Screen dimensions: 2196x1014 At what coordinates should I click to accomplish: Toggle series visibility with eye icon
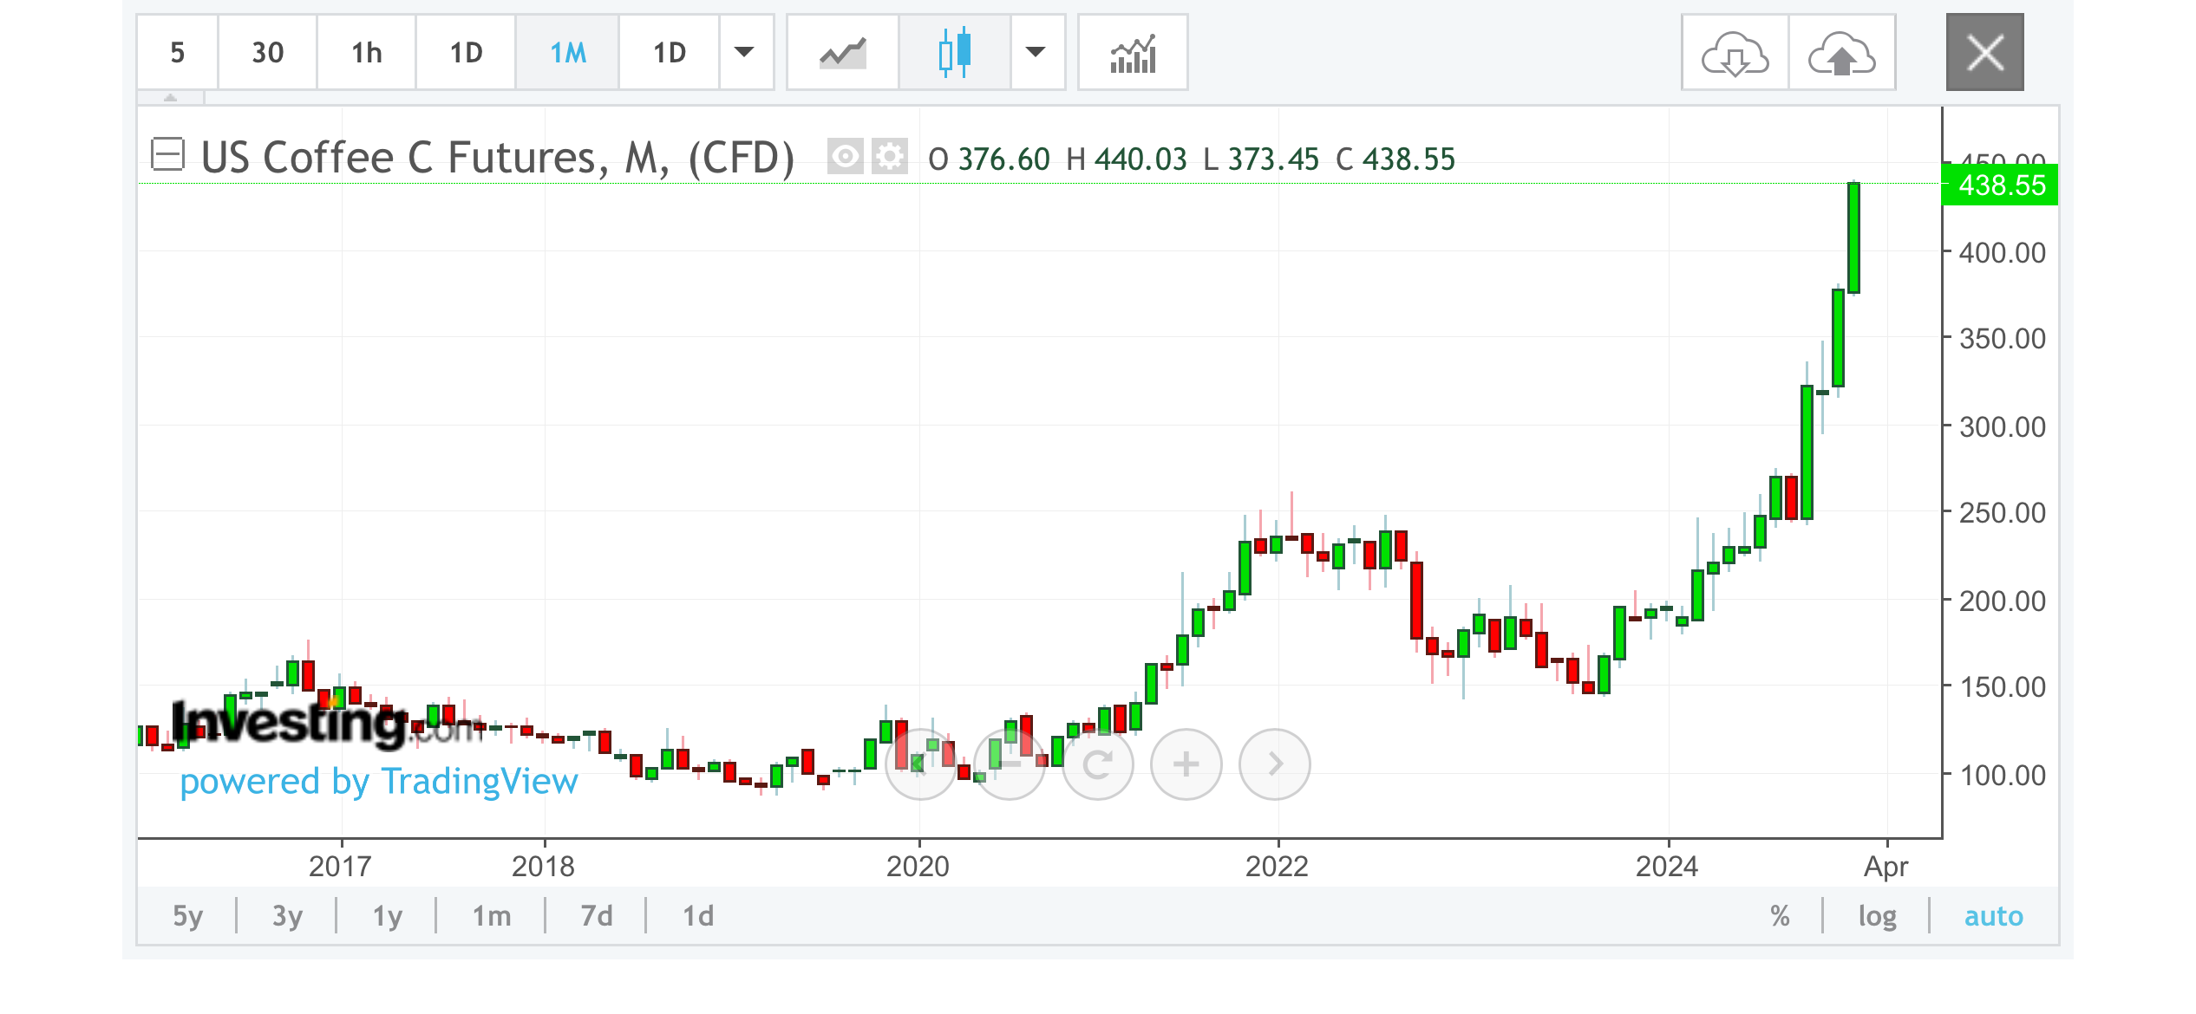[845, 157]
